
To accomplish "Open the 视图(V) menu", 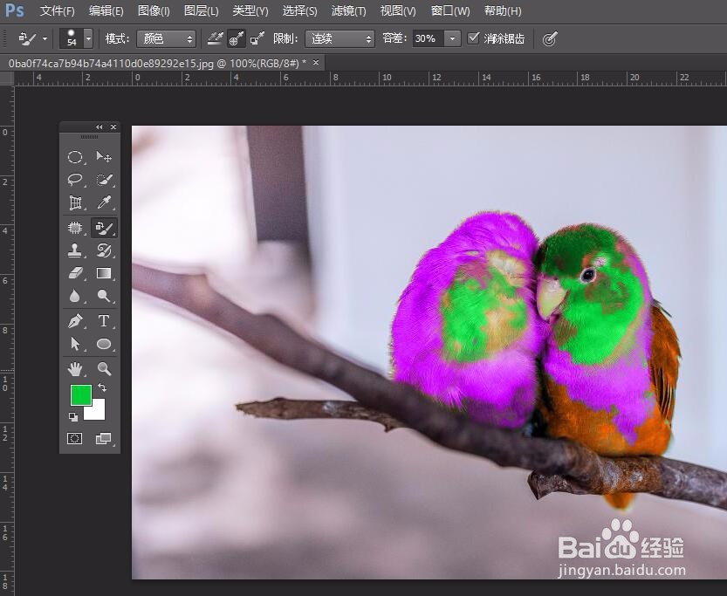I will tap(398, 11).
